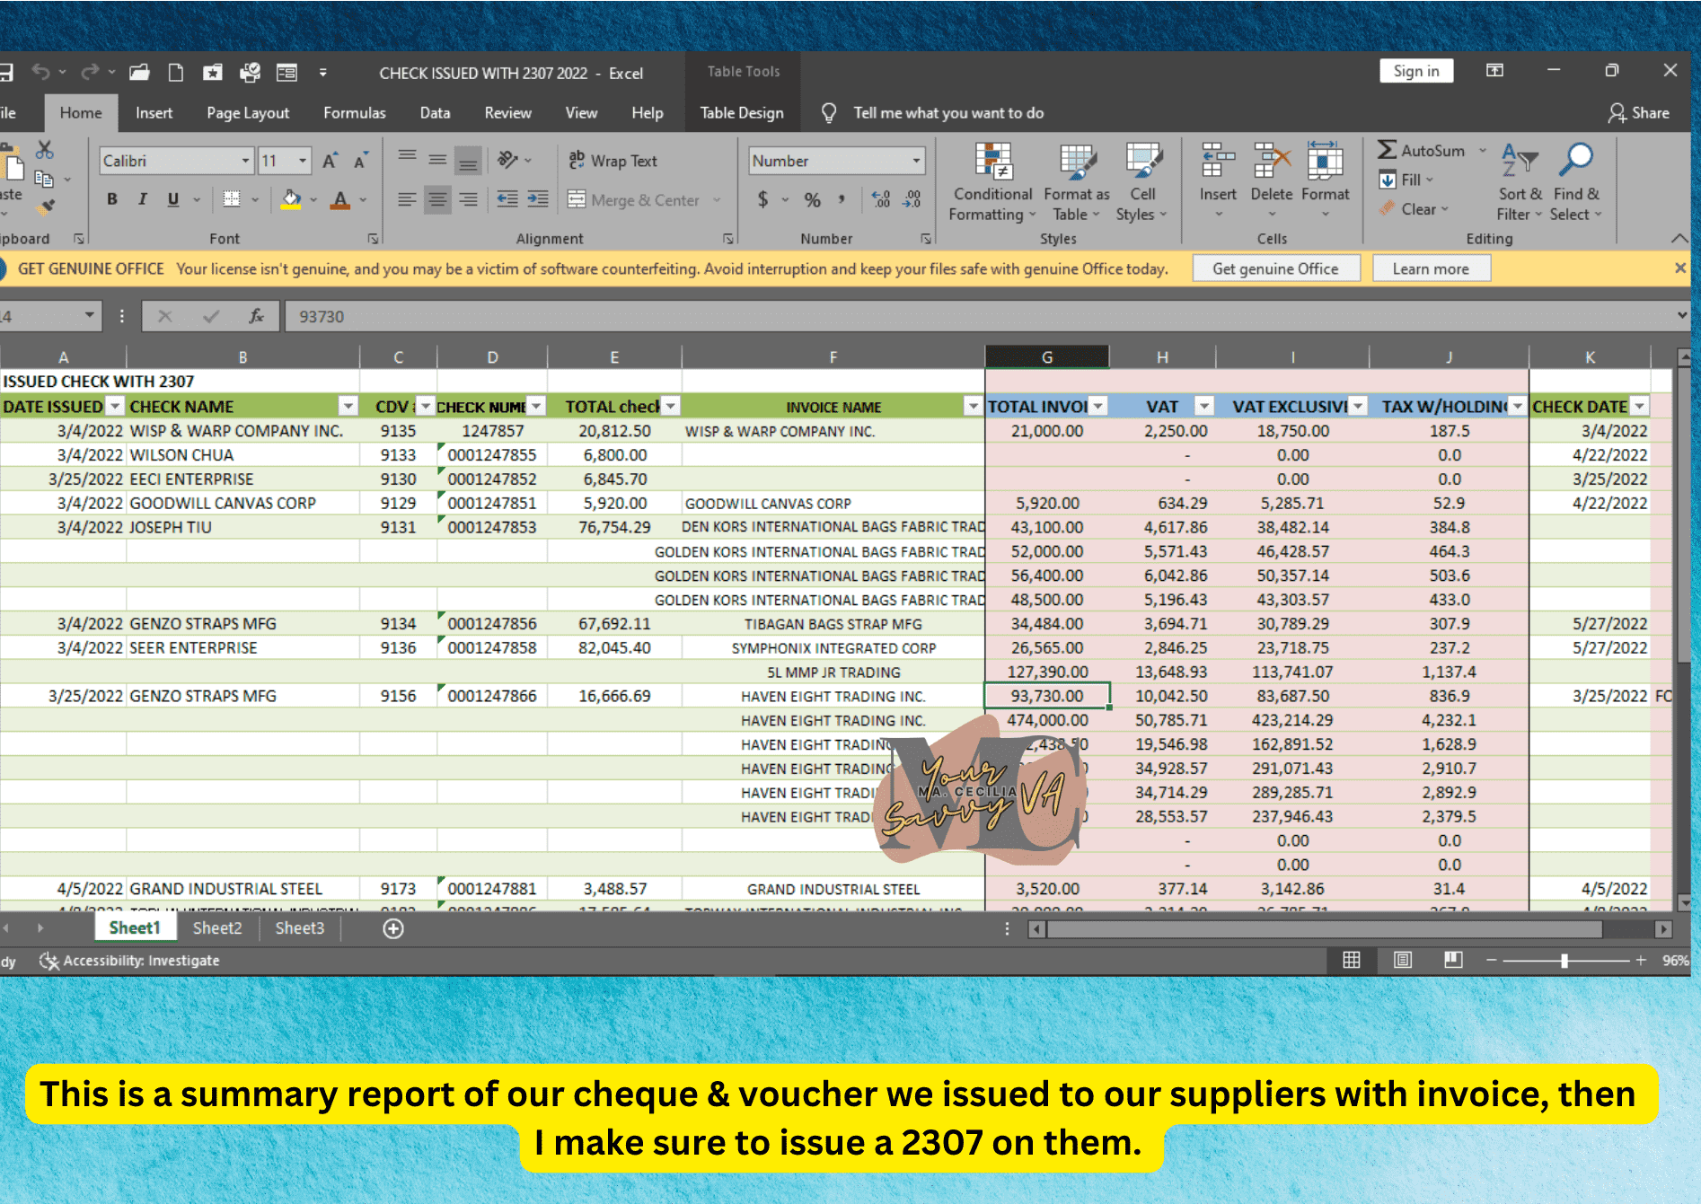Viewport: 1701px width, 1204px height.
Task: Open the Format cells menu
Action: [1325, 182]
